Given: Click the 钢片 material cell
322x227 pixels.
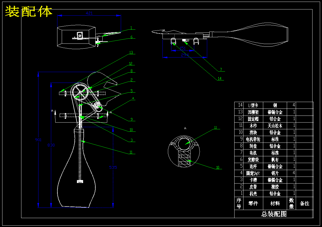Looking at the screenshot, I should click(275, 173).
